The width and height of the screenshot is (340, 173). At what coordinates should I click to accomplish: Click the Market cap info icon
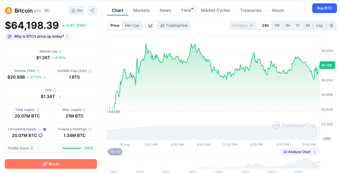pyautogui.click(x=60, y=51)
